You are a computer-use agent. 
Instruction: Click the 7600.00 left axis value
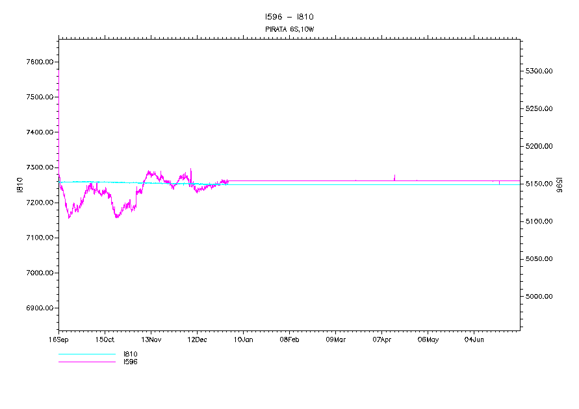coord(39,62)
